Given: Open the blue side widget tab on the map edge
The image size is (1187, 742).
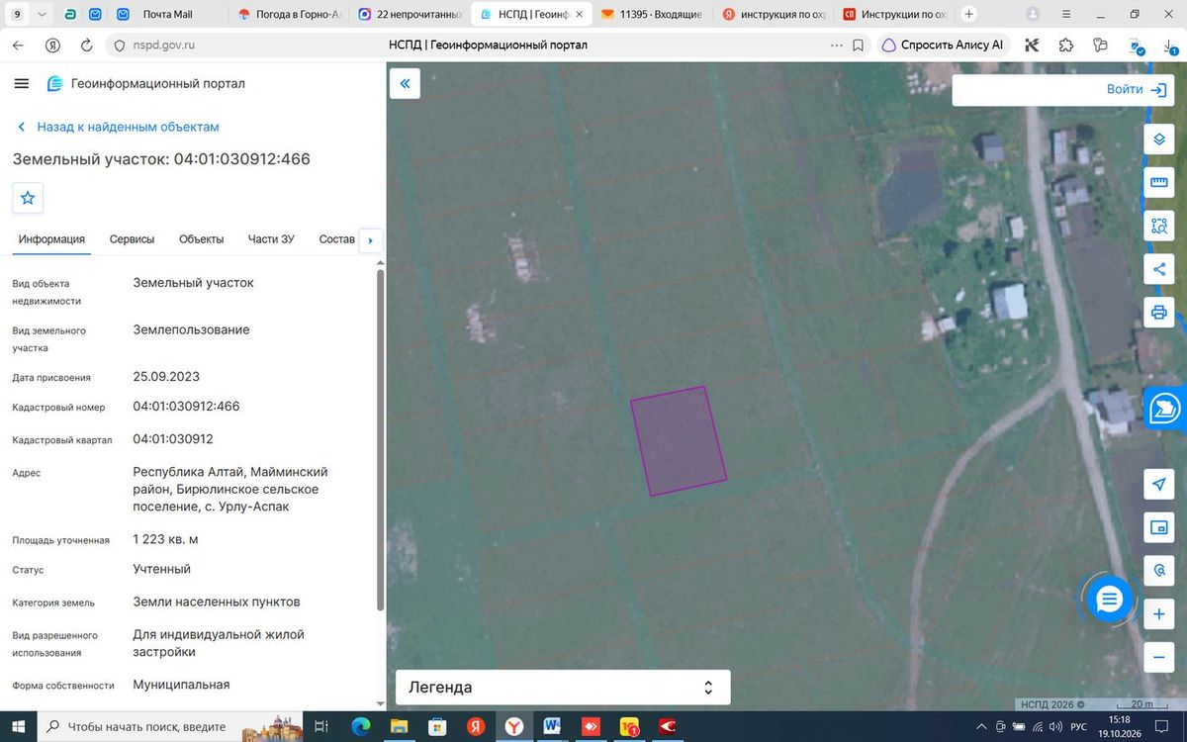Looking at the screenshot, I should [x=1166, y=409].
